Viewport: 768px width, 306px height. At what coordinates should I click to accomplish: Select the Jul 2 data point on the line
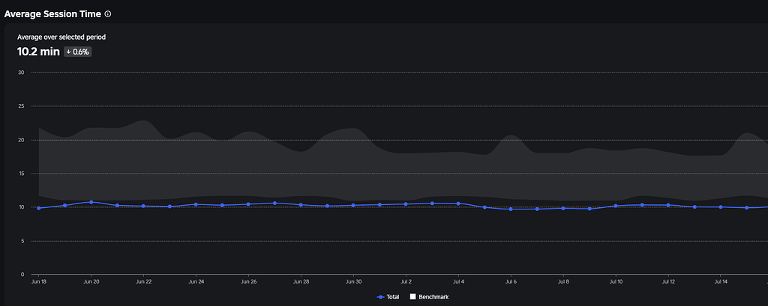click(406, 204)
